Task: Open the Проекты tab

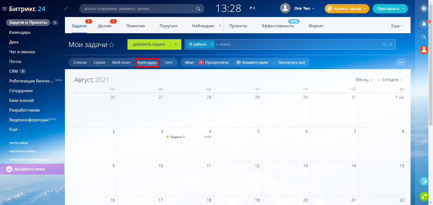Action: pos(238,26)
